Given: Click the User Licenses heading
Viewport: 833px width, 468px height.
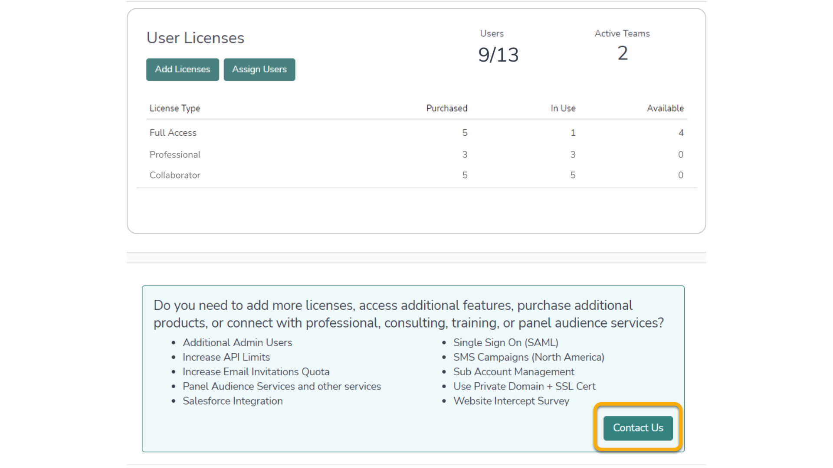Looking at the screenshot, I should click(x=195, y=38).
